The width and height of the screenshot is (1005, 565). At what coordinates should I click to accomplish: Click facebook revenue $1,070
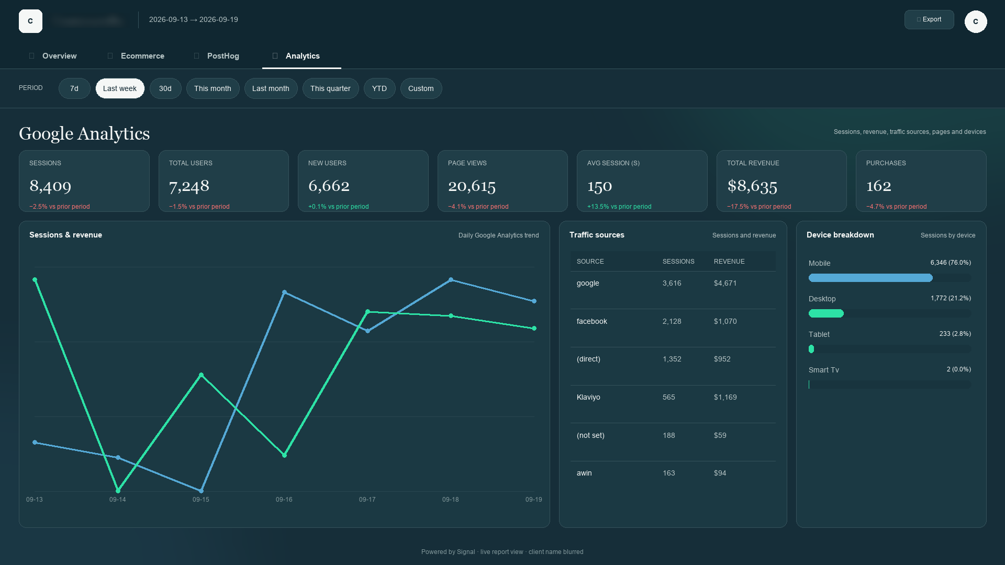pyautogui.click(x=725, y=321)
